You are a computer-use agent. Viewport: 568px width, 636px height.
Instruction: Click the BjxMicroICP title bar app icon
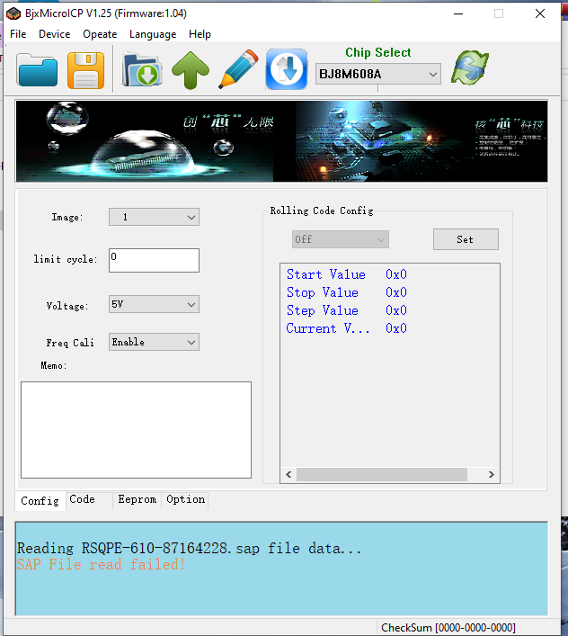pos(13,13)
